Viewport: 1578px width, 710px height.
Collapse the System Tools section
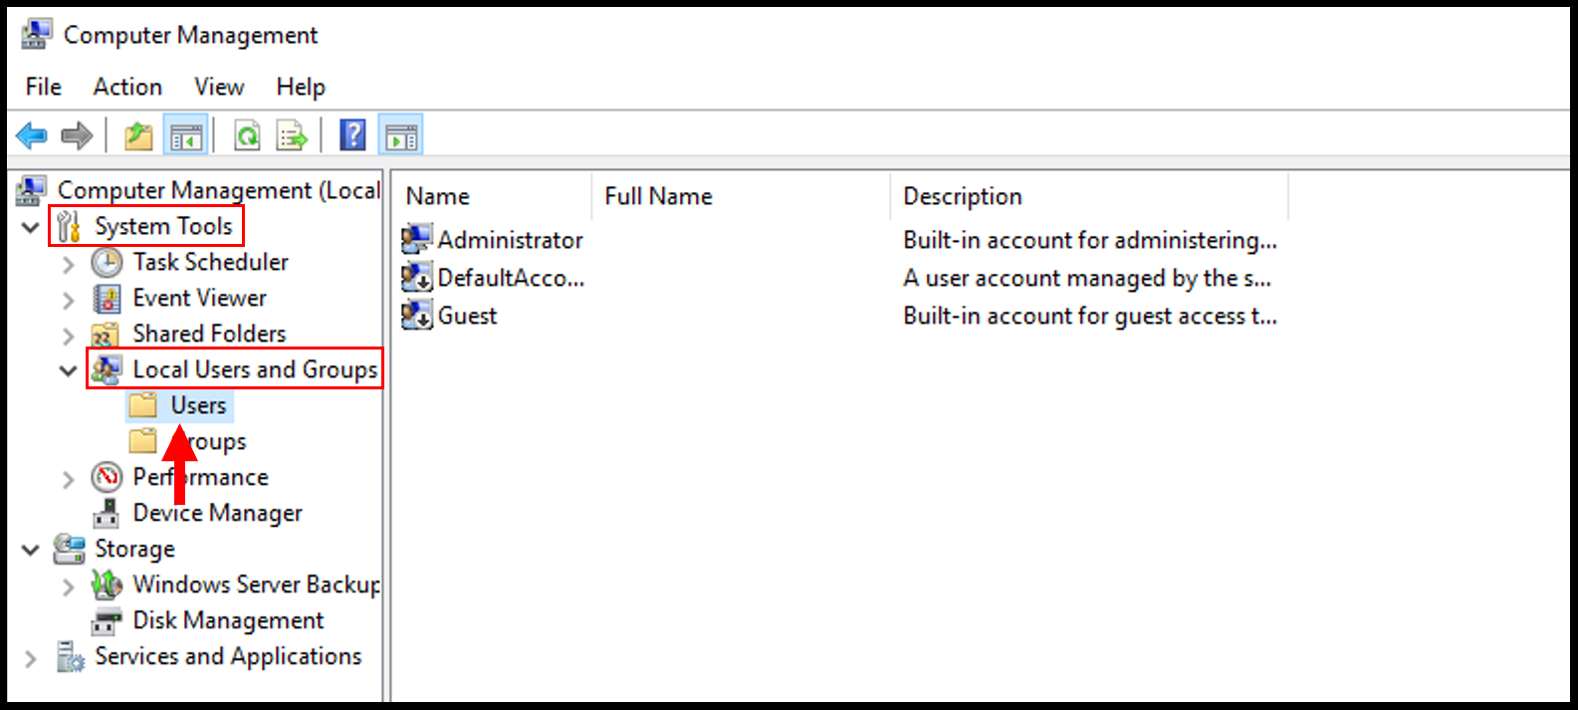point(31,226)
